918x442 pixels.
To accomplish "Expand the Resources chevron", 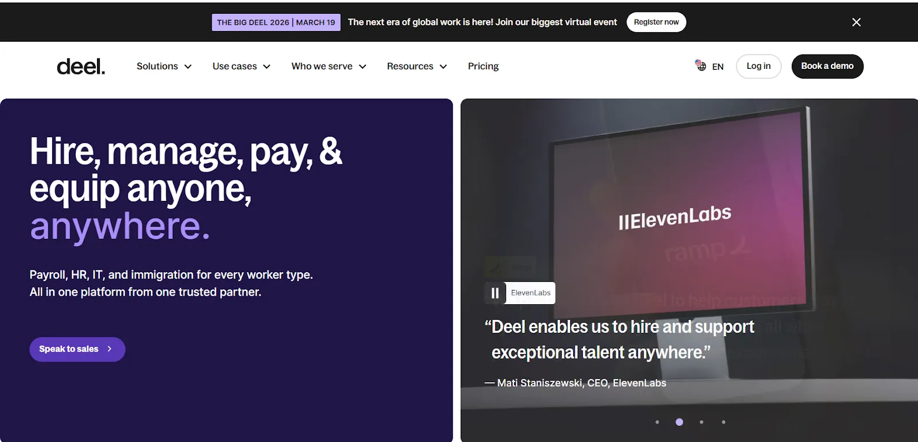I will click(444, 67).
